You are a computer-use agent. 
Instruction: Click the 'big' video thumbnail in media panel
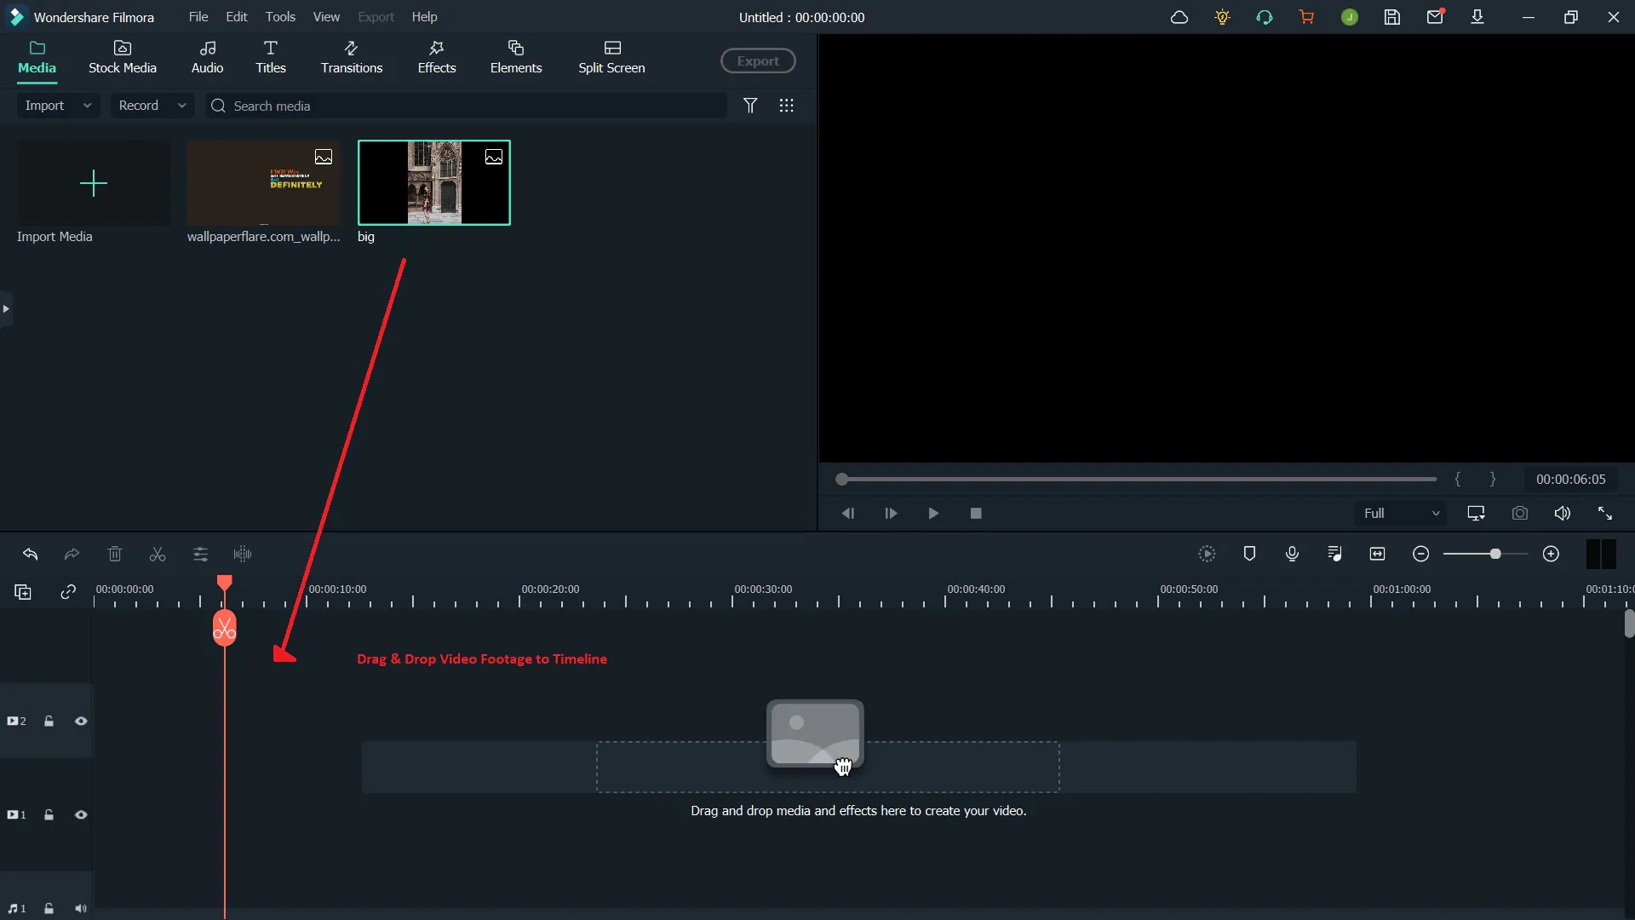tap(433, 182)
